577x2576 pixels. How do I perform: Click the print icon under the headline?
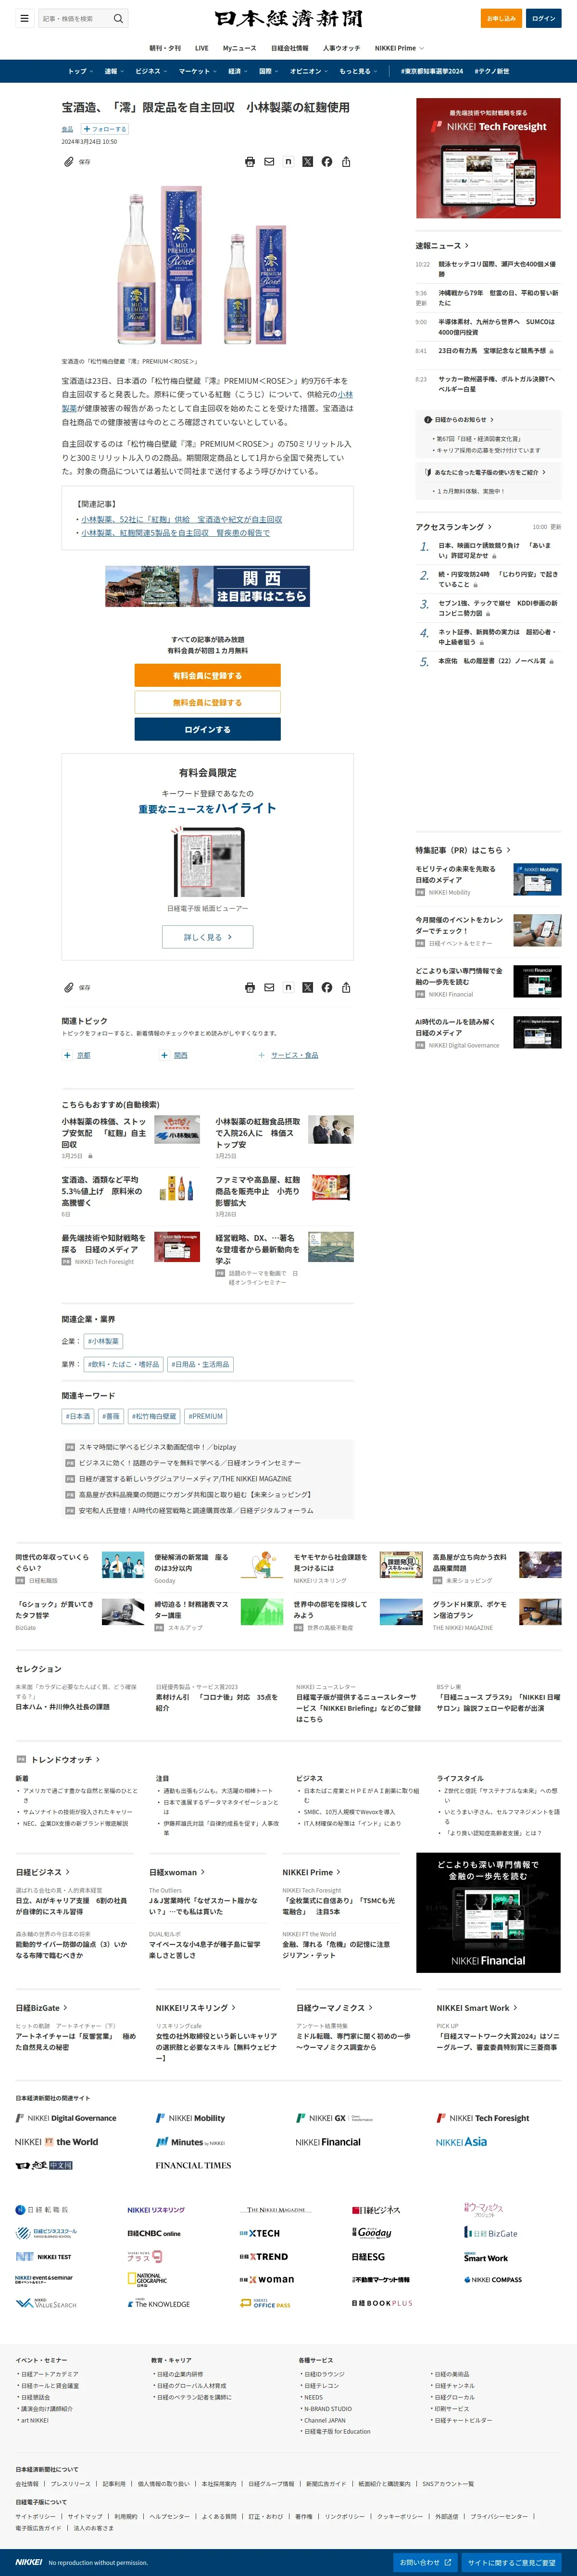250,161
